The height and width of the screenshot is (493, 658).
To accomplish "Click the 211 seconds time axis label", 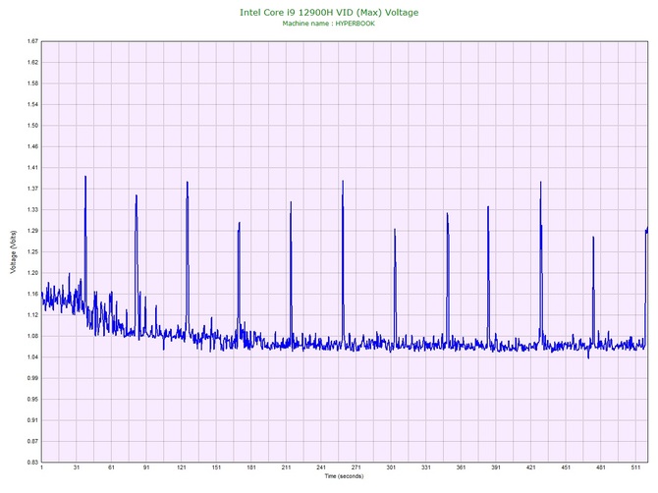I will pos(286,467).
